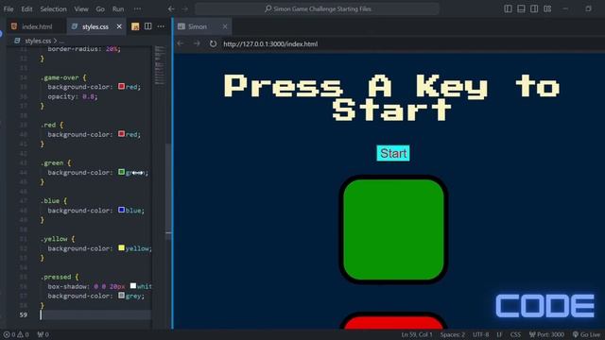Change indentation via Spaces: 2
This screenshot has height=340, width=605.
[453, 334]
